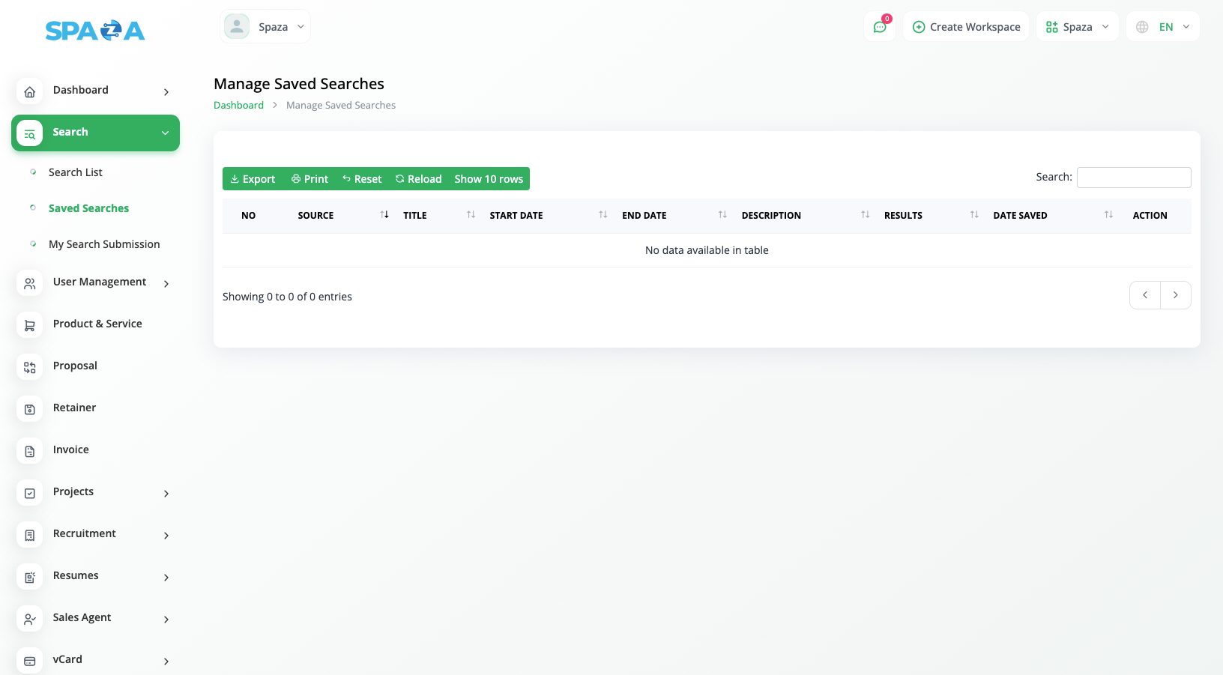Follow the Dashboard breadcrumb link

pyautogui.click(x=238, y=106)
